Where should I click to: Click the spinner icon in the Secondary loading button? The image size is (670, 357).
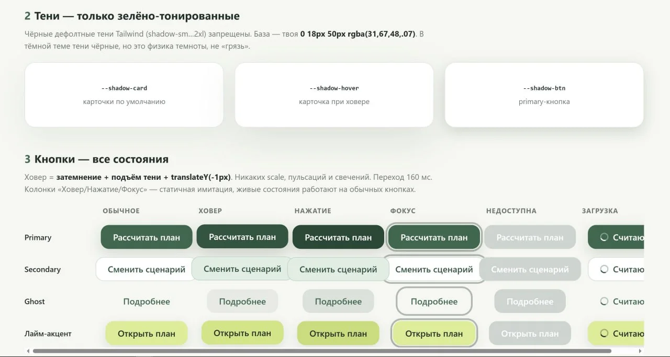(604, 269)
